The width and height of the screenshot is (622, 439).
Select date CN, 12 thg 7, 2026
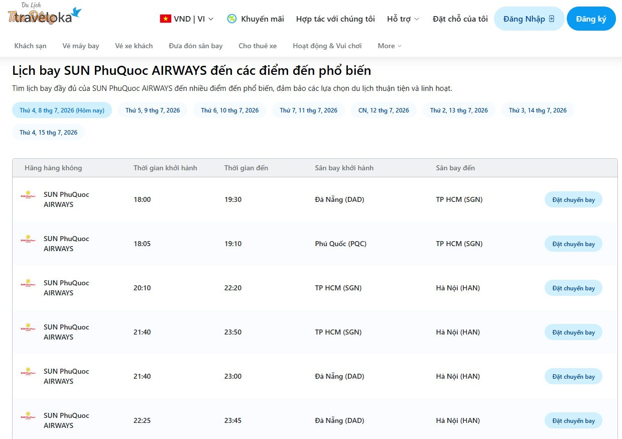pos(384,110)
